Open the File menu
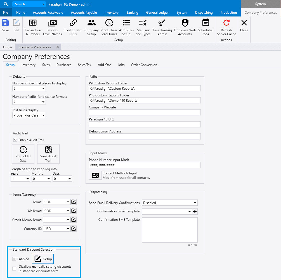 [x=6, y=13]
